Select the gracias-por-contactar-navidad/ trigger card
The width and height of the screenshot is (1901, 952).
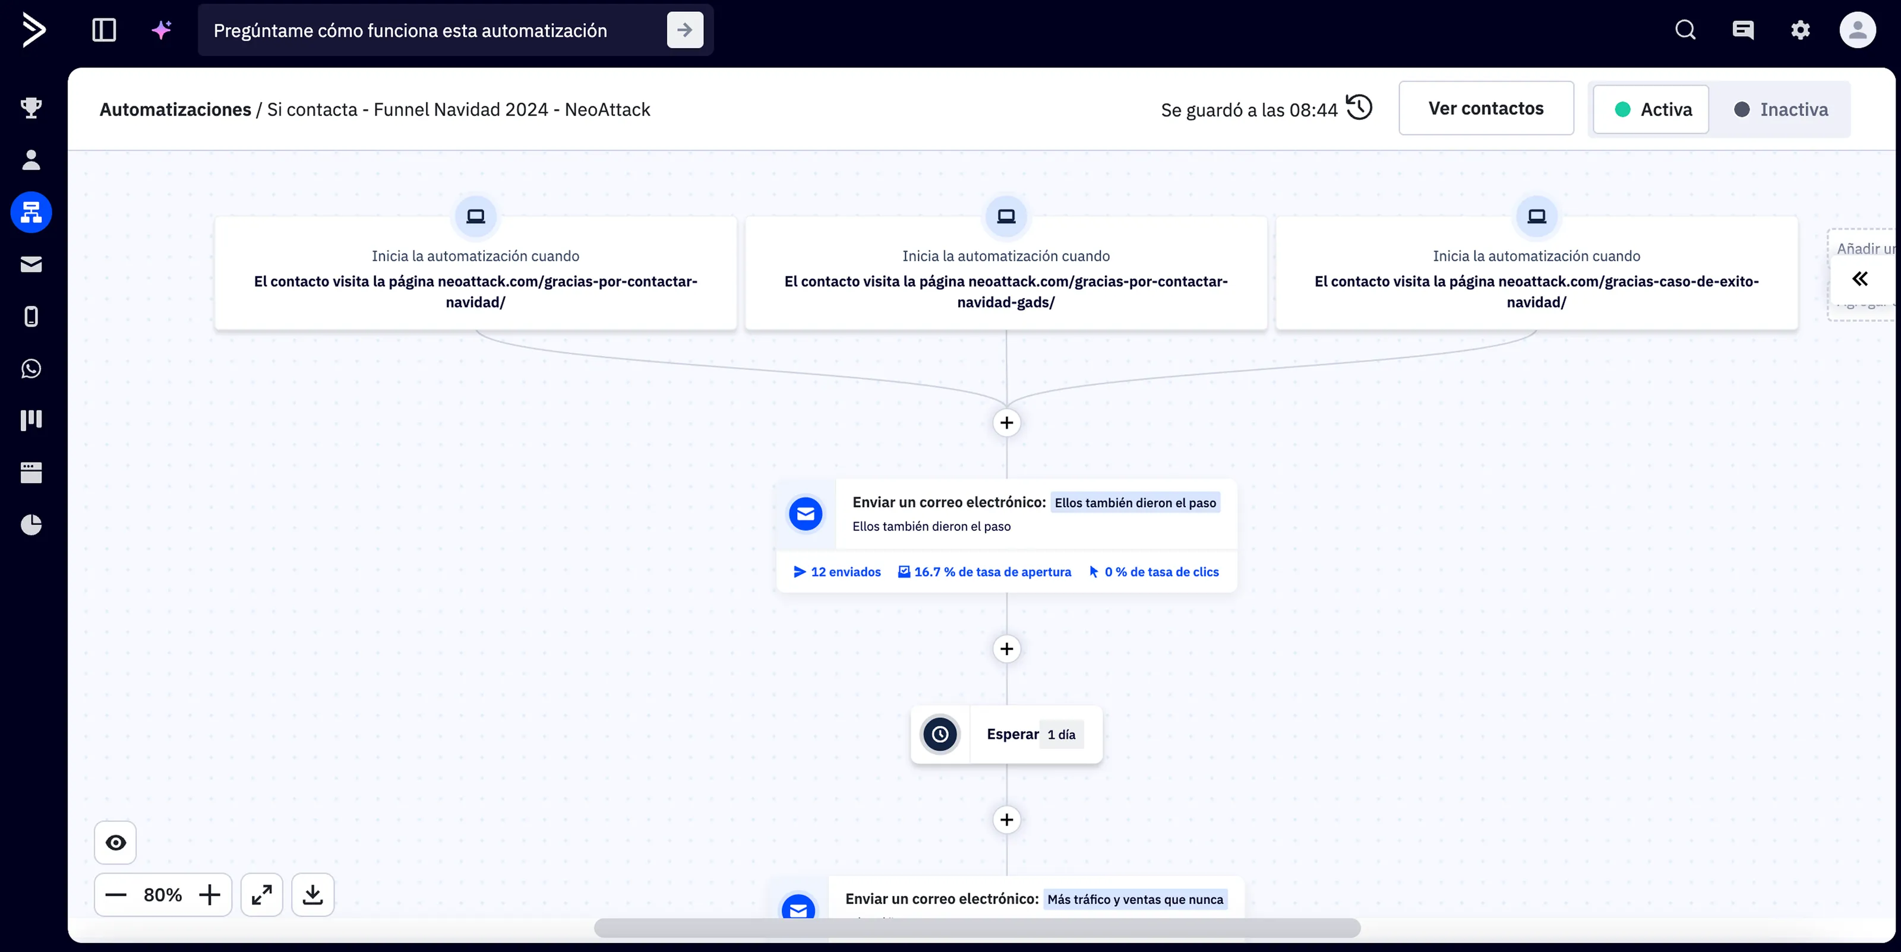click(x=475, y=273)
